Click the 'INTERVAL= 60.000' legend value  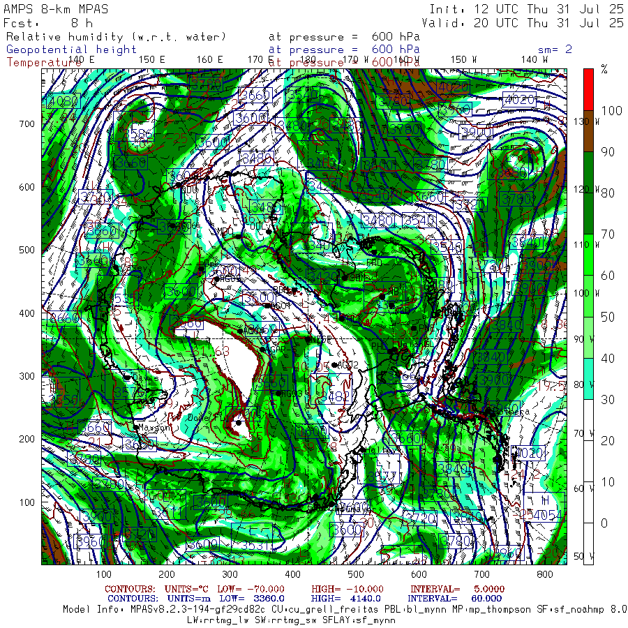tap(454, 599)
